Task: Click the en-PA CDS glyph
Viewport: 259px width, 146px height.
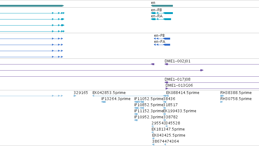Action: pyautogui.click(x=162, y=45)
